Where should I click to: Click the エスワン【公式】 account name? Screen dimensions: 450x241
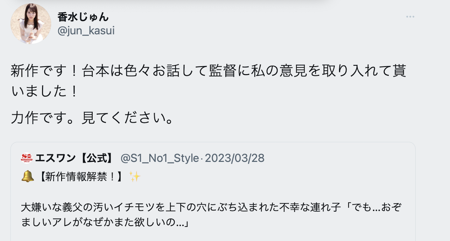[74, 158]
